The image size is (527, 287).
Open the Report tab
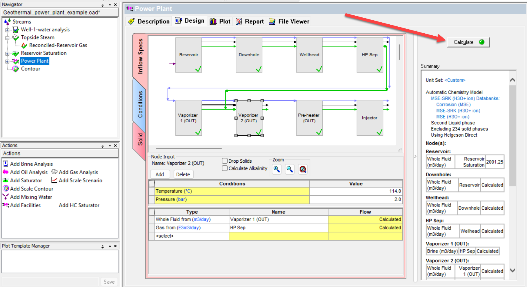(x=250, y=21)
